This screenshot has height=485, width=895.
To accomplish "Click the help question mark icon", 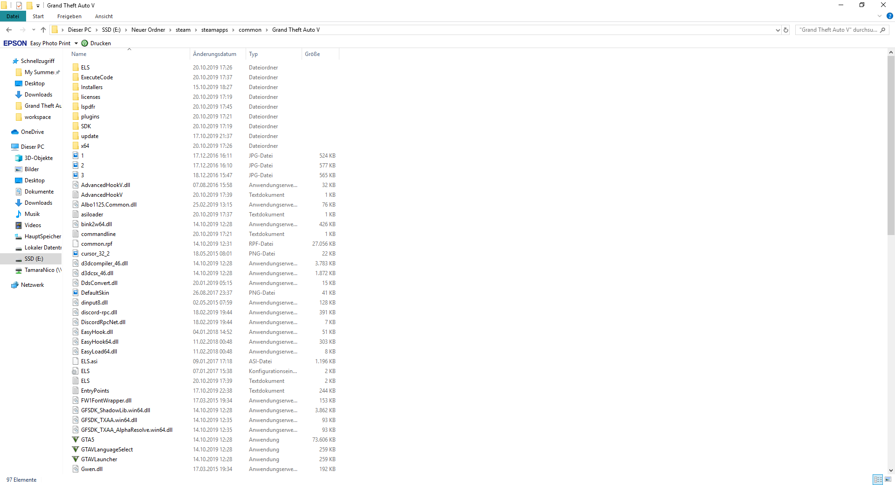I will click(889, 16).
